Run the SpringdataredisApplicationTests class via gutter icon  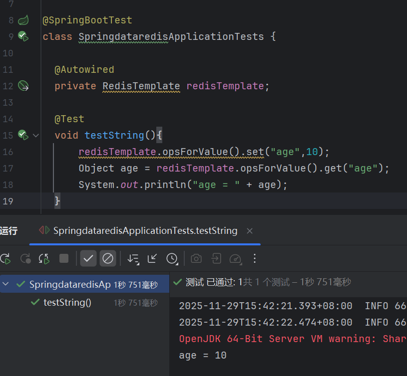click(23, 36)
